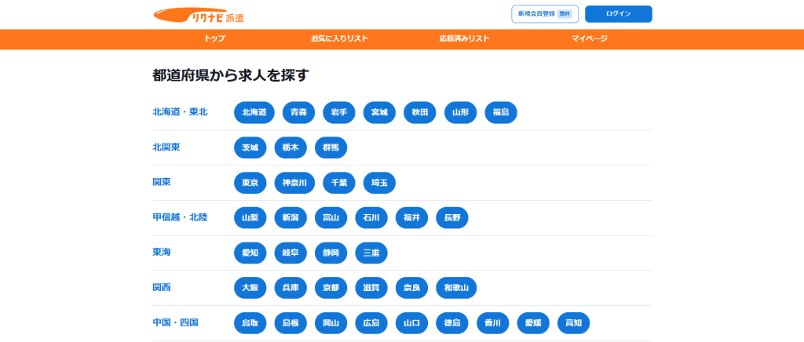This screenshot has height=342, width=804.
Task: Open the 応募済みリスト tab
Action: click(x=465, y=38)
